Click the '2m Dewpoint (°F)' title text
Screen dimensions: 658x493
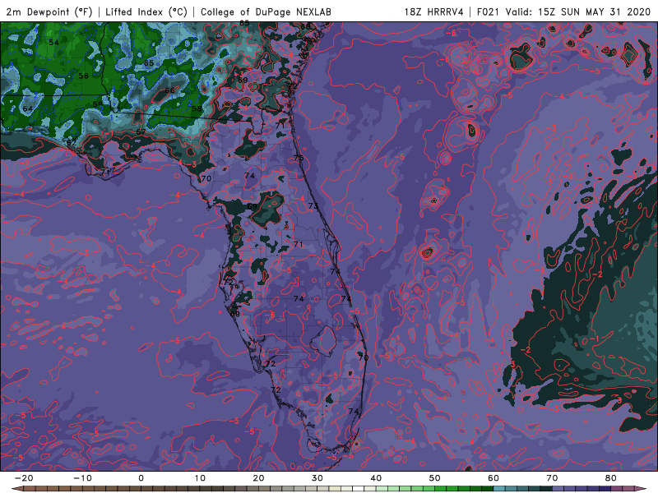tap(49, 12)
